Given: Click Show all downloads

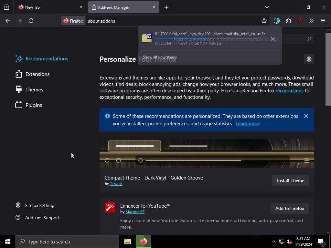Looking at the screenshot, I should coord(160,57).
